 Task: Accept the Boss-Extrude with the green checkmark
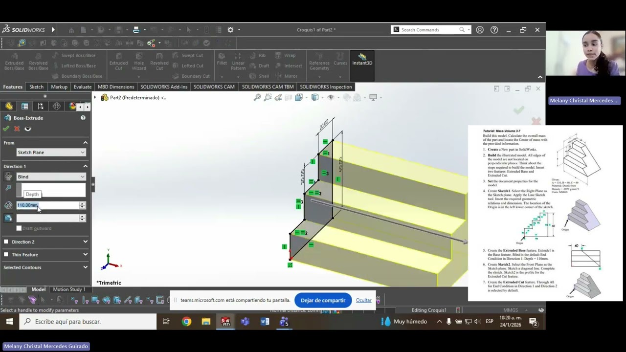click(6, 129)
